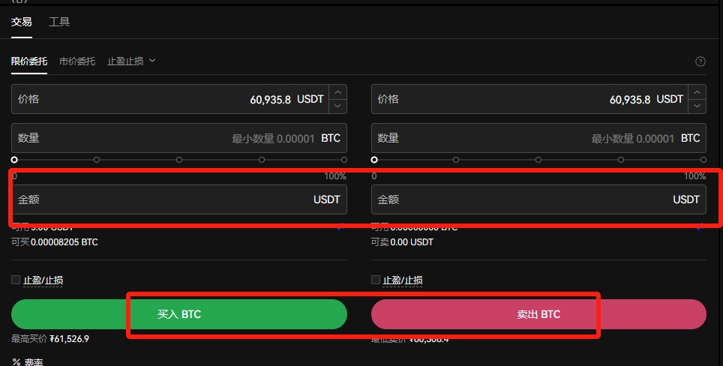Decrease the buy price with down arrow

[337, 106]
